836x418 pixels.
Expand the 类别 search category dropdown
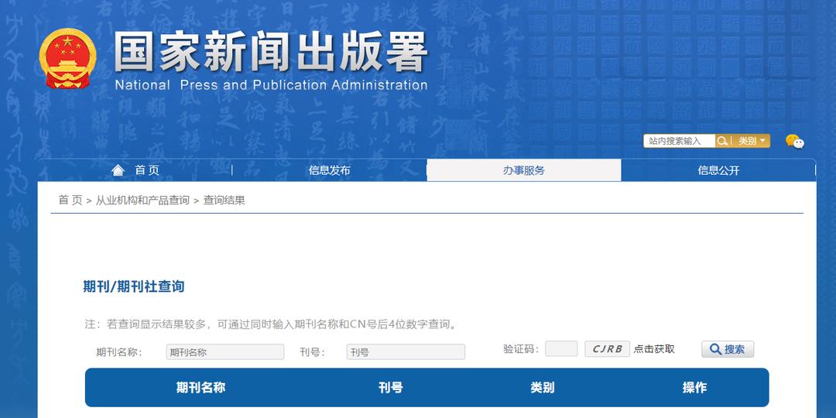click(x=751, y=141)
